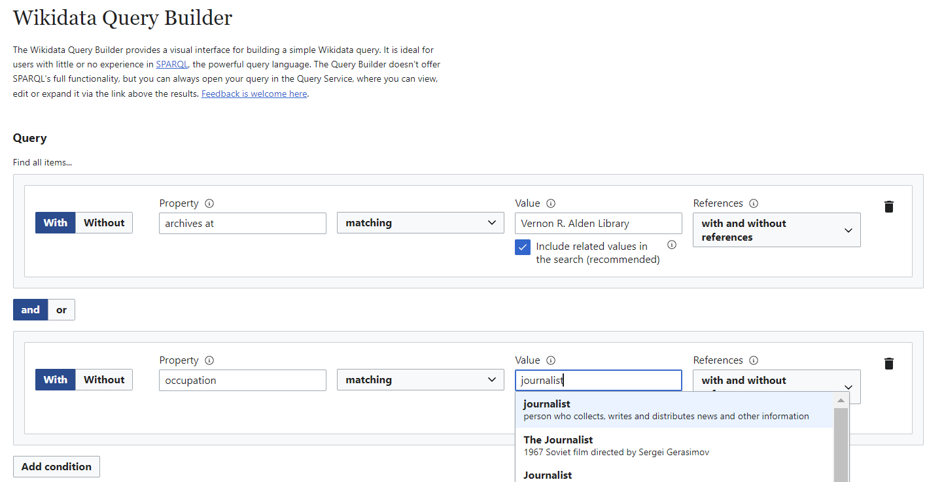
Task: Click scrollbar up arrow in suggestions list
Action: click(841, 400)
